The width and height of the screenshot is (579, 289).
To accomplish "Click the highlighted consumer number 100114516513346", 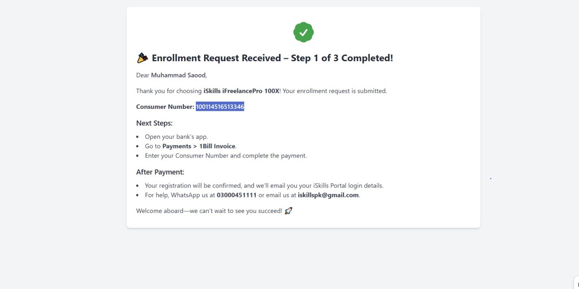I will pos(220,106).
